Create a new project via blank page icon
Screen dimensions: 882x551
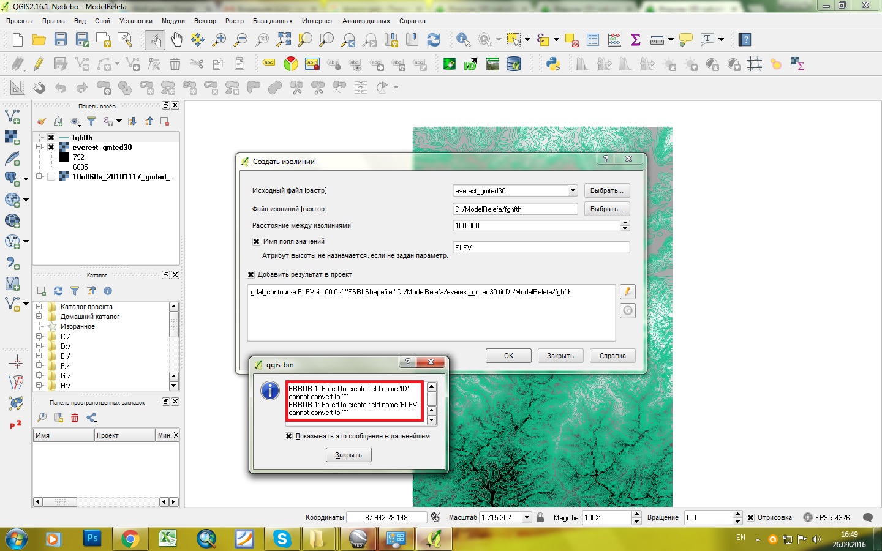[18, 40]
